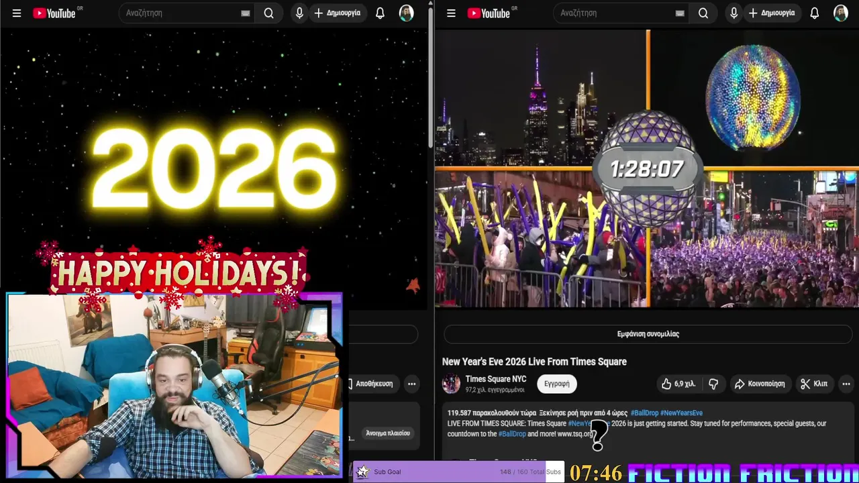Viewport: 859px width, 483px height.
Task: Click the Άνοιγμα πλαισίου button
Action: [388, 433]
